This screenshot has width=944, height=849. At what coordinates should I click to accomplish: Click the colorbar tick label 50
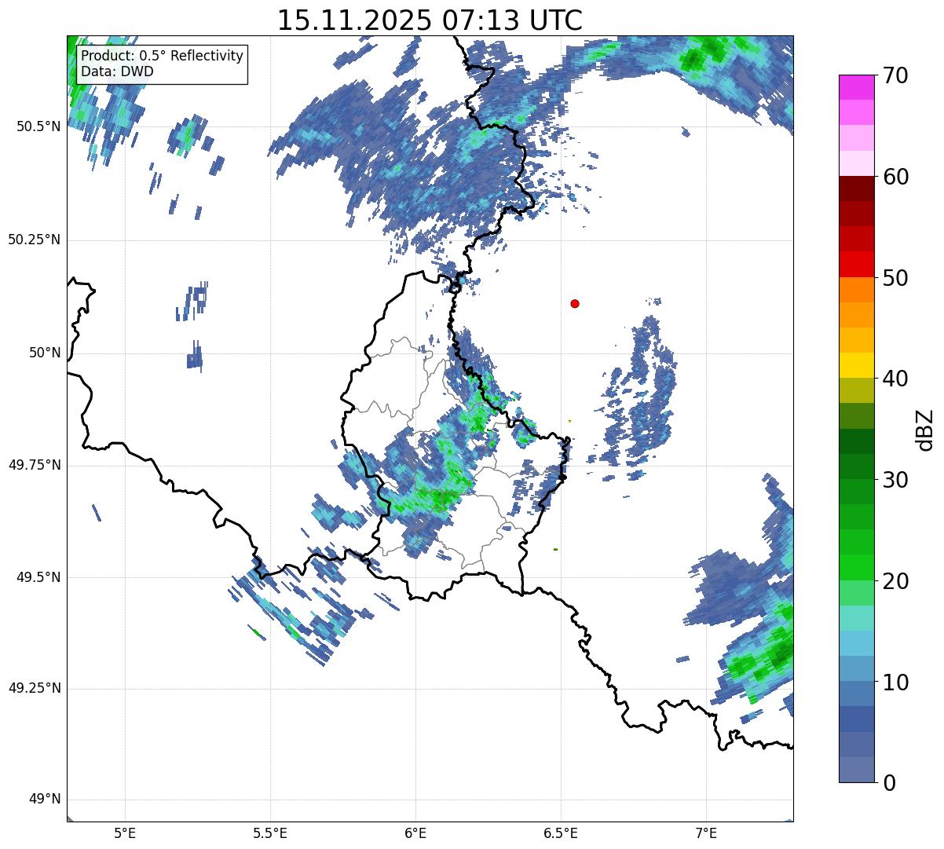tap(895, 278)
